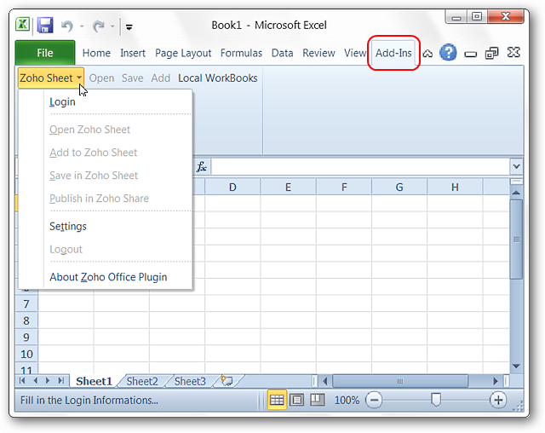Select column F header
The image size is (545, 433).
click(x=344, y=188)
